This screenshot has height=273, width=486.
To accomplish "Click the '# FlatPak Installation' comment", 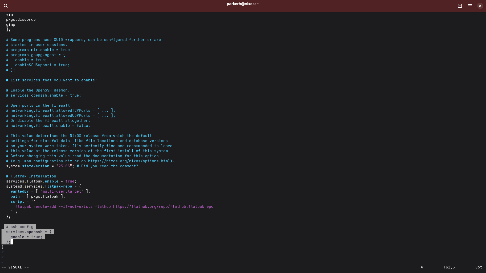I will coord(31,176).
